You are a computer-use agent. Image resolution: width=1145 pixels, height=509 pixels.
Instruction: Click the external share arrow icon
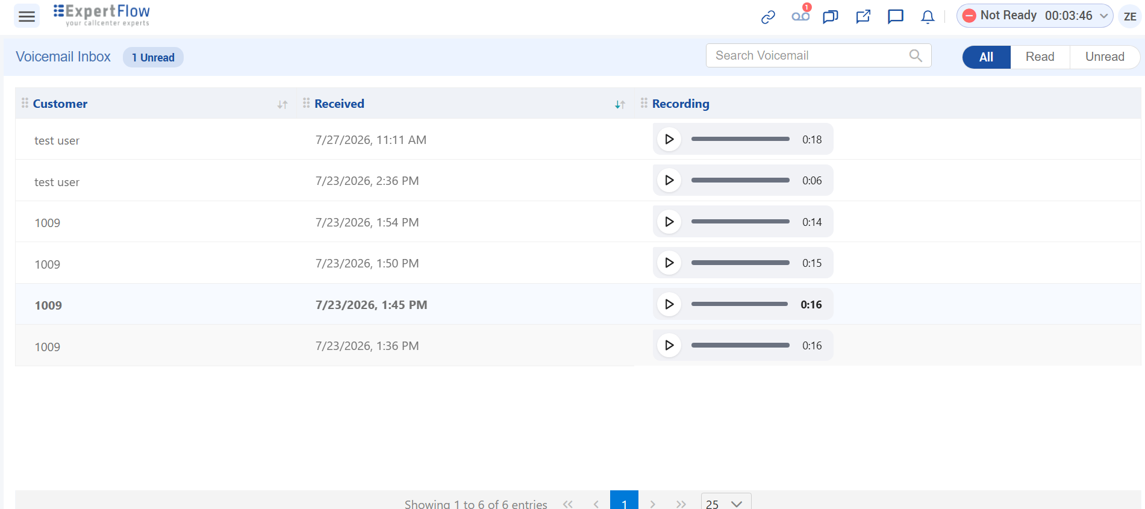tap(863, 16)
